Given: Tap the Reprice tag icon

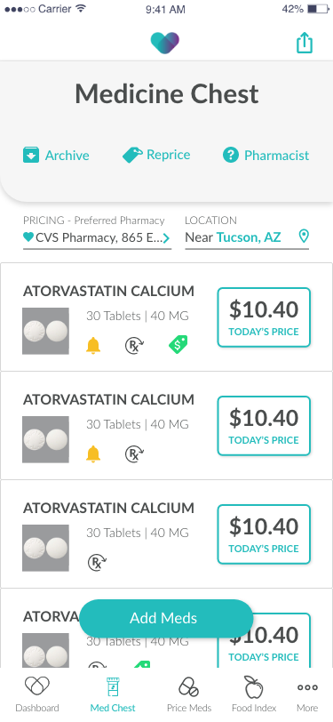Looking at the screenshot, I should point(132,156).
